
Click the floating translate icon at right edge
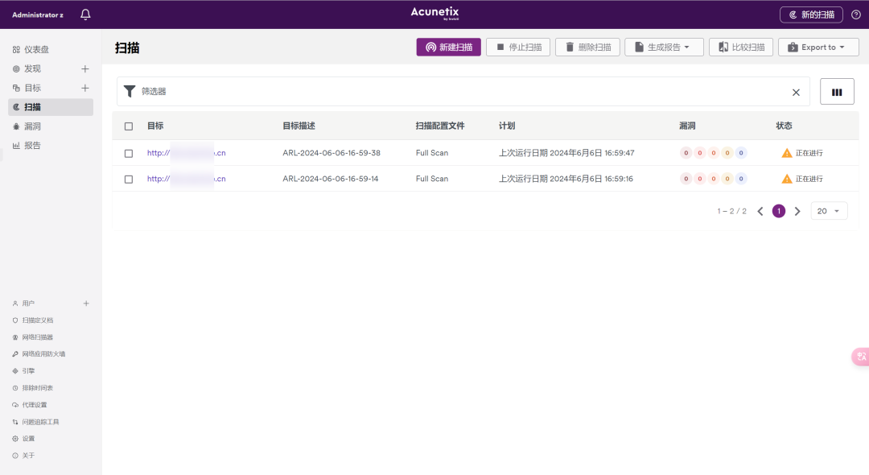[861, 357]
